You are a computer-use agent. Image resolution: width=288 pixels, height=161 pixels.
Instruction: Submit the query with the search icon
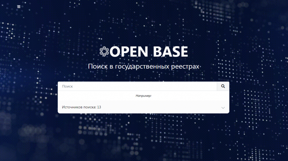pos(223,86)
